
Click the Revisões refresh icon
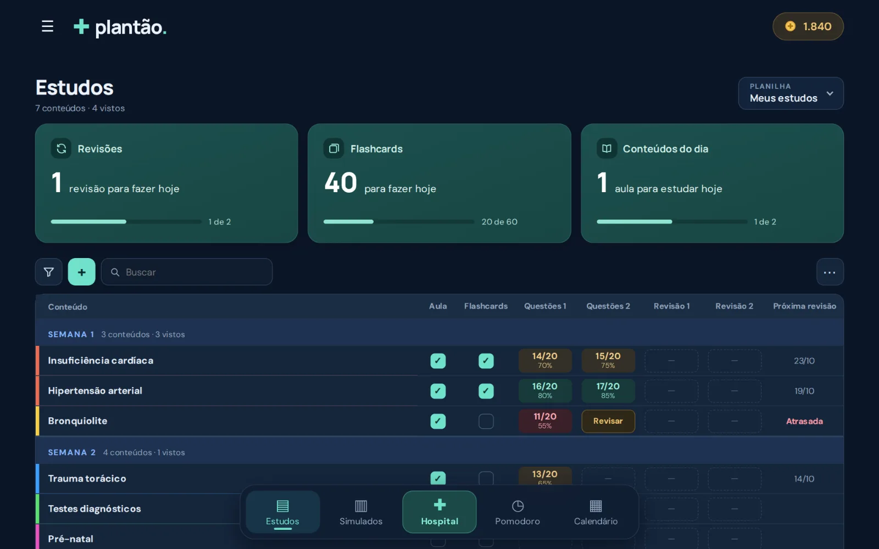point(61,148)
